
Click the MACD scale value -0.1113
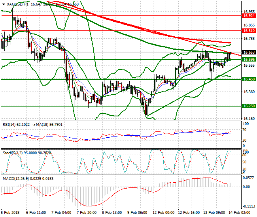click(x=249, y=206)
